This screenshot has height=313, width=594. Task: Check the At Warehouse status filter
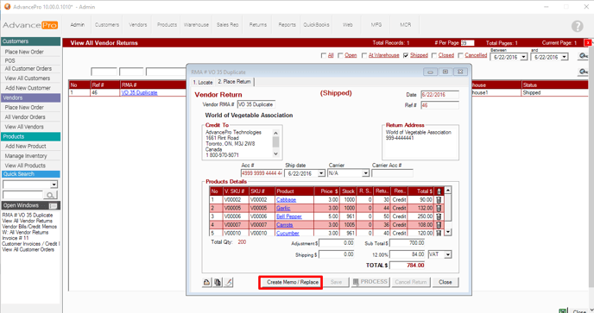point(364,55)
